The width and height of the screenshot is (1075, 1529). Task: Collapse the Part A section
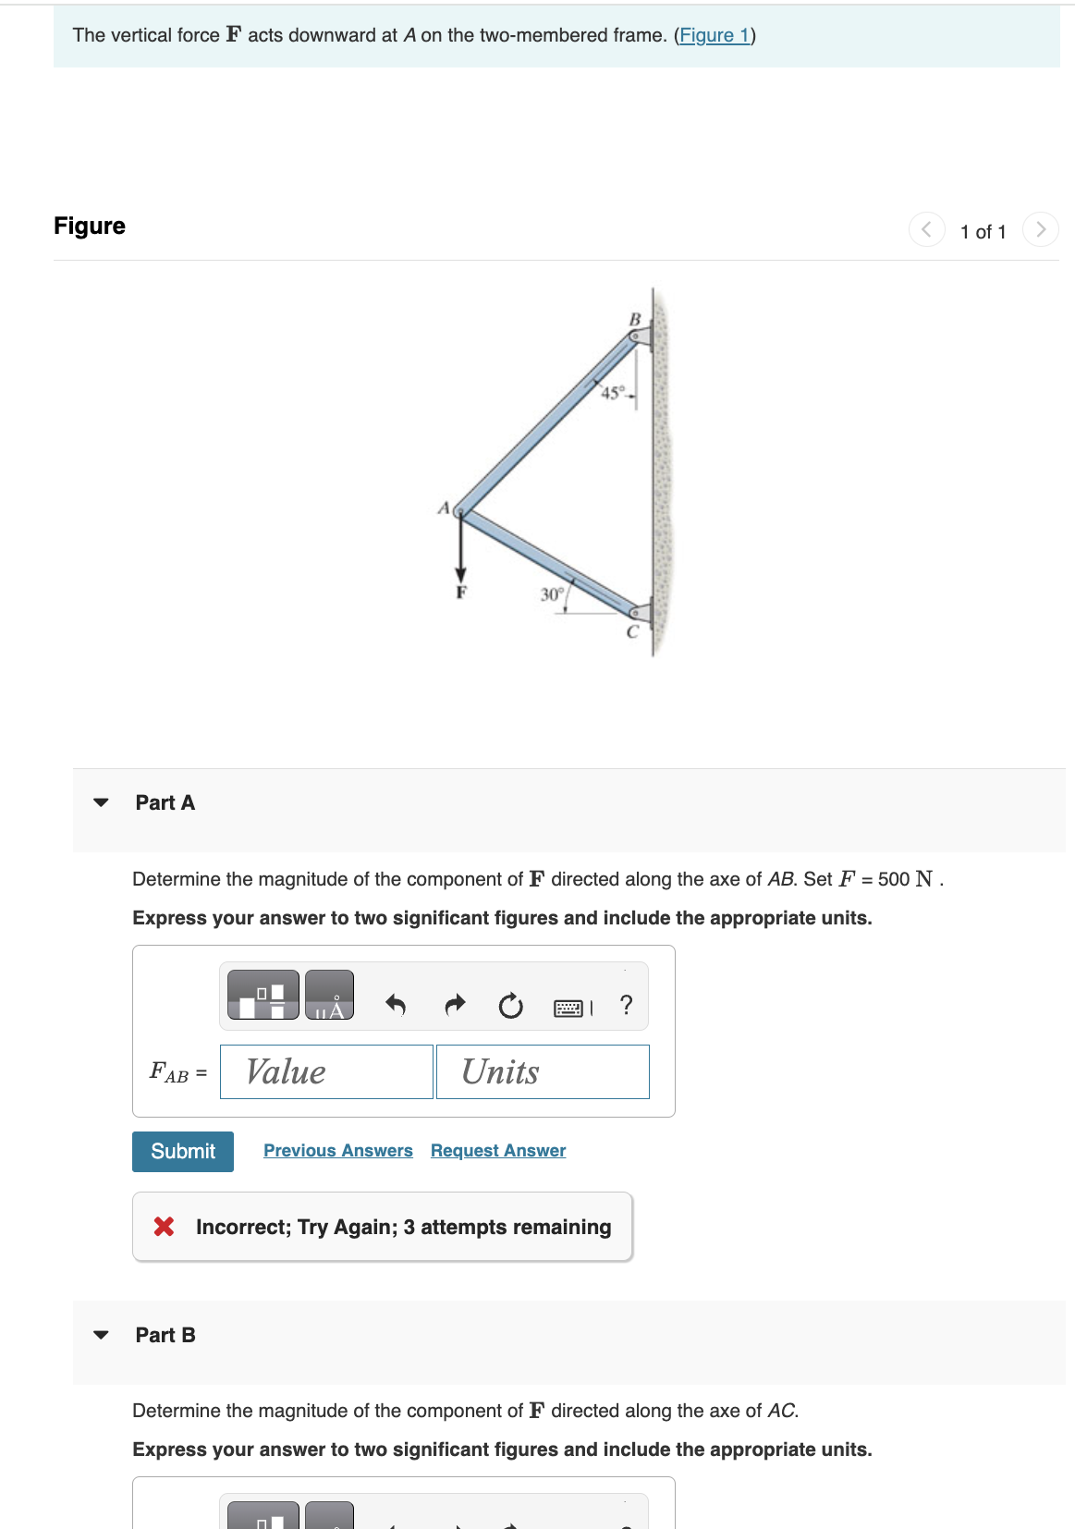click(x=103, y=802)
